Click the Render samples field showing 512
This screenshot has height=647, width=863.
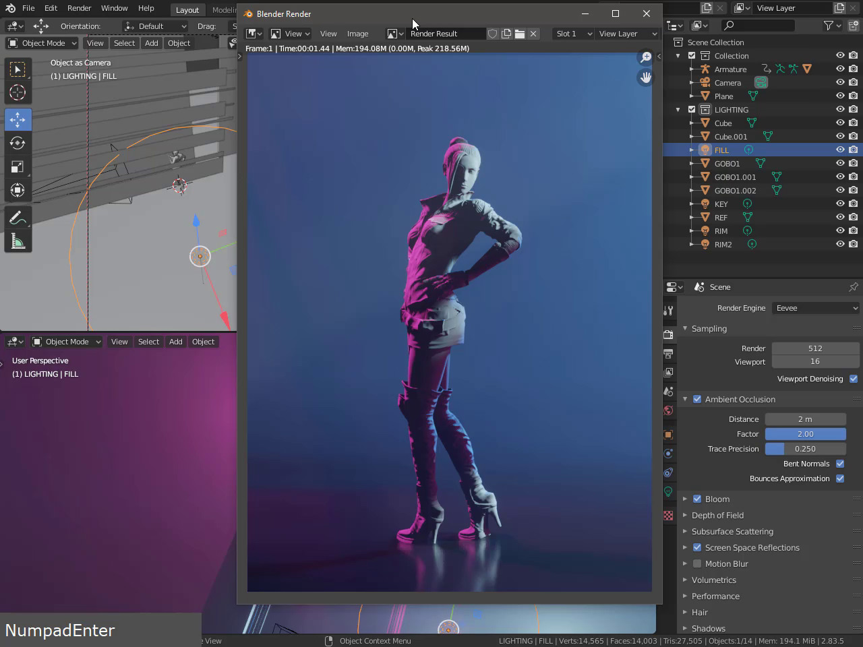815,348
